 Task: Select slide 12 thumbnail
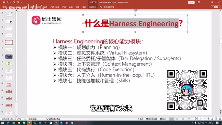tap(9, 92)
